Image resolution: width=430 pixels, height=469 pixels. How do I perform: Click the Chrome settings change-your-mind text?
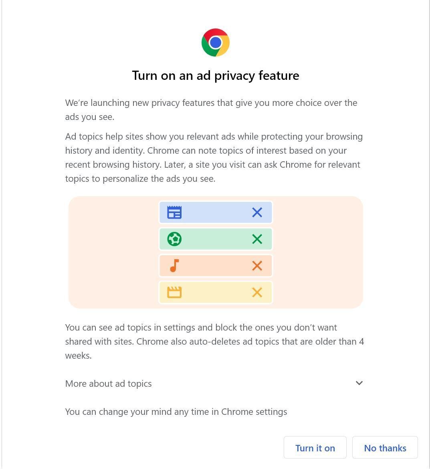coord(176,412)
